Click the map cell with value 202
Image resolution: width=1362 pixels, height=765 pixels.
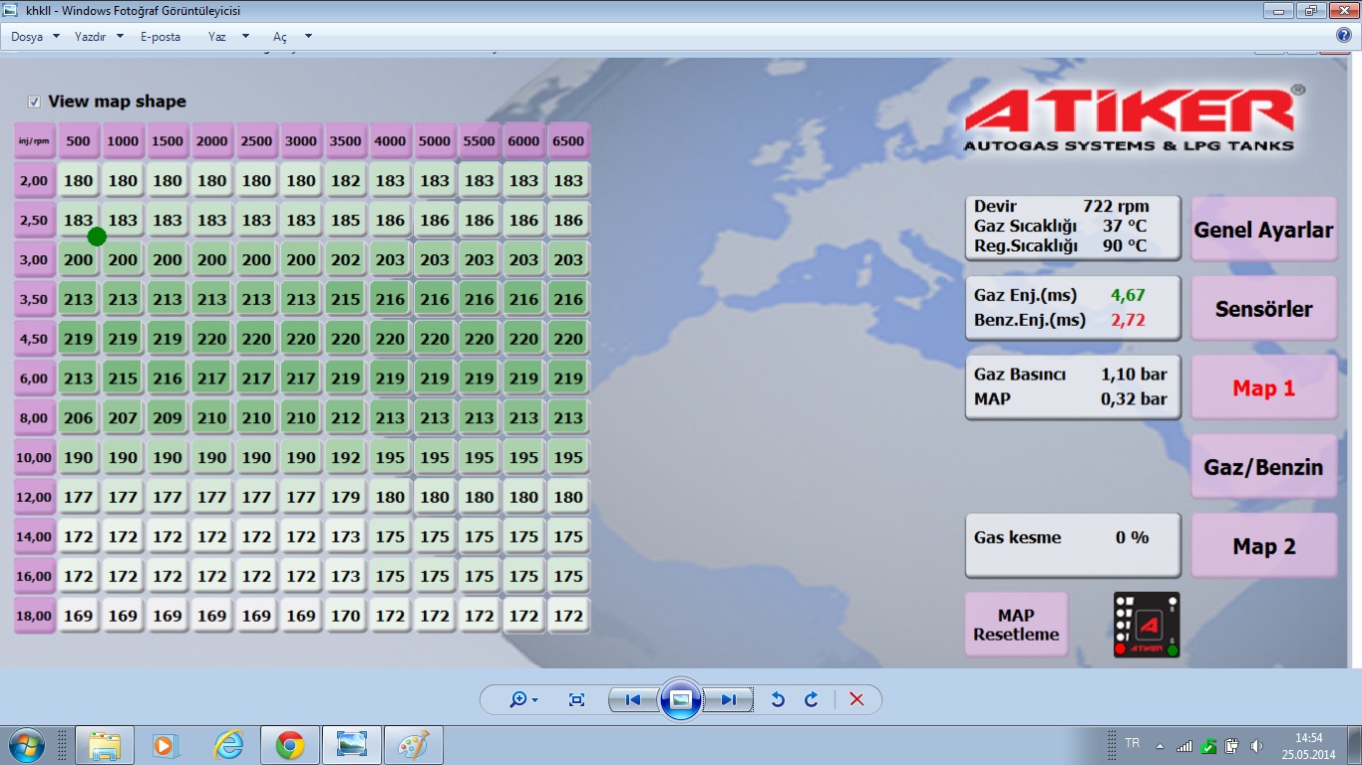345,260
